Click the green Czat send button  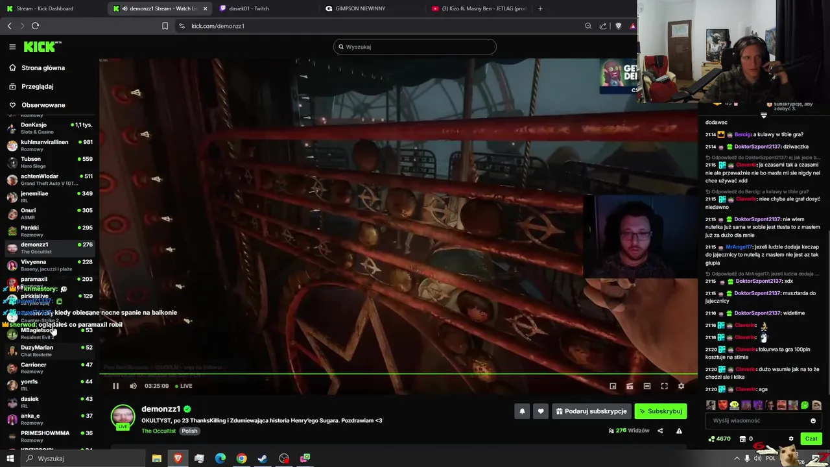click(x=811, y=439)
